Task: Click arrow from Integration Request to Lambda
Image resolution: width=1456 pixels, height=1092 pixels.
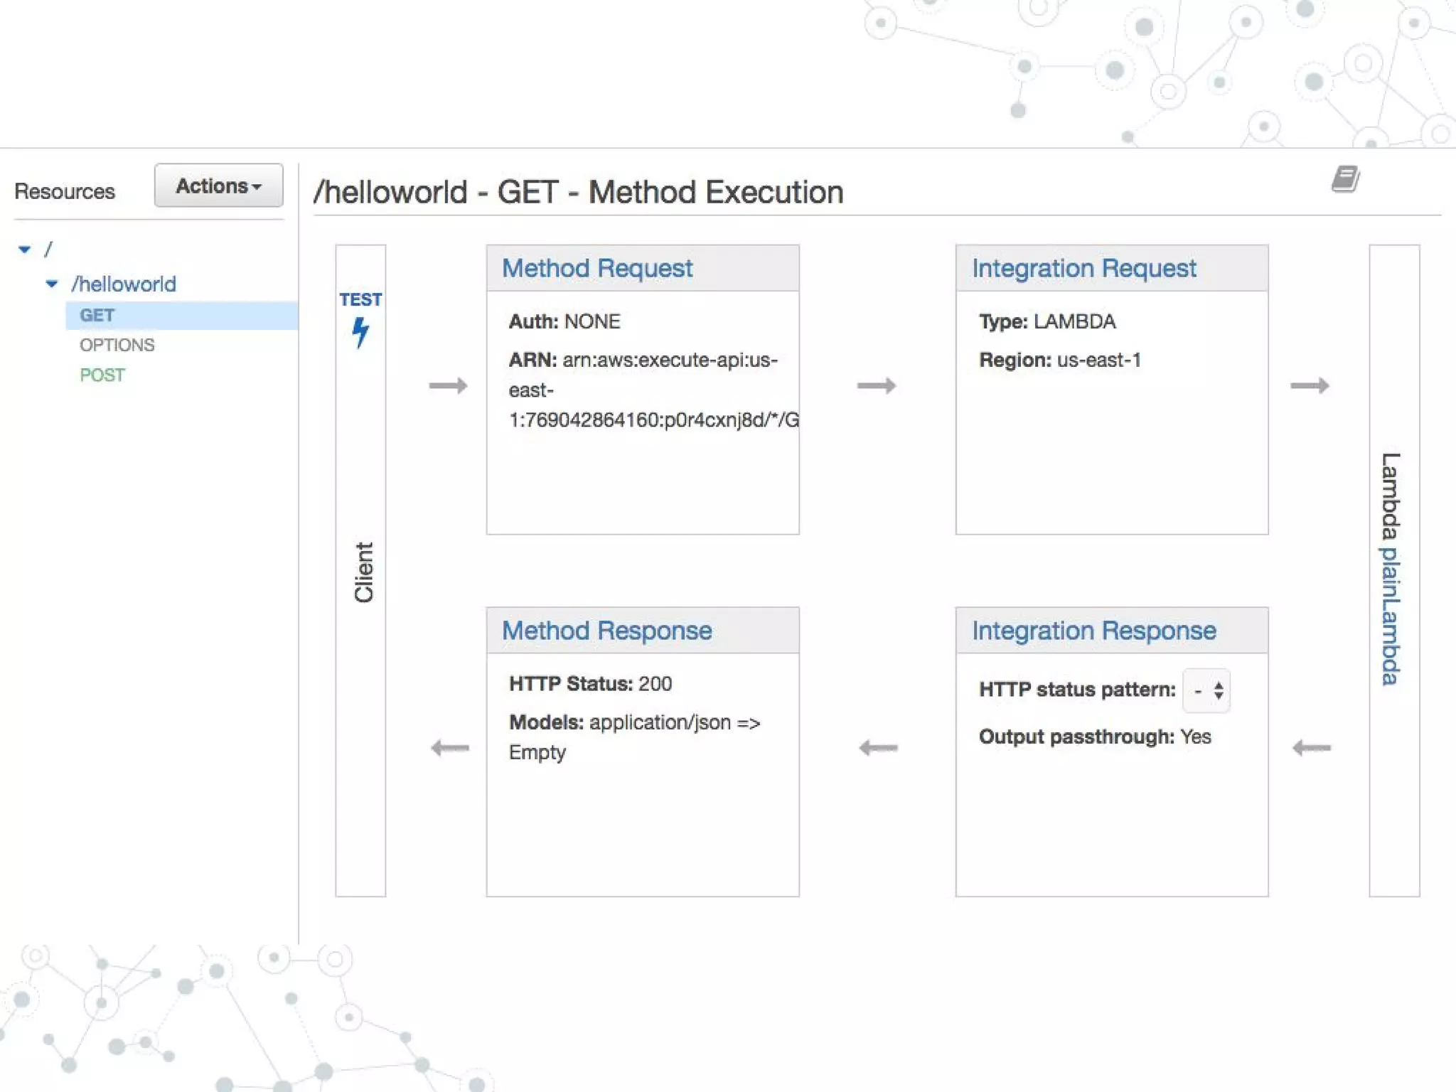Action: tap(1310, 386)
